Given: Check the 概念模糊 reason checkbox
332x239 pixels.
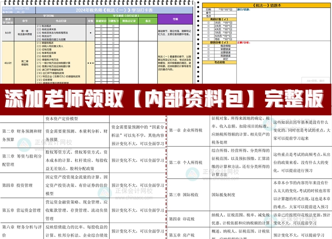Looking at the screenshot, I should click(x=208, y=46).
